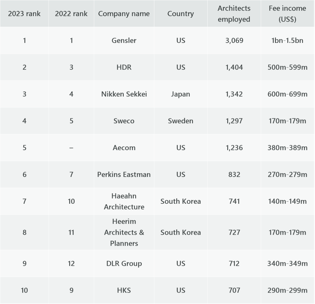Select the "Architects employed" column header
The height and width of the screenshot is (304, 315).
tap(234, 14)
